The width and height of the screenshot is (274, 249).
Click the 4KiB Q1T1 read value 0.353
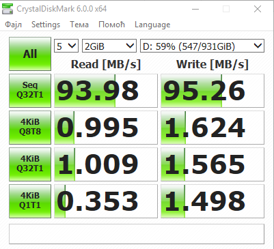pos(106,201)
